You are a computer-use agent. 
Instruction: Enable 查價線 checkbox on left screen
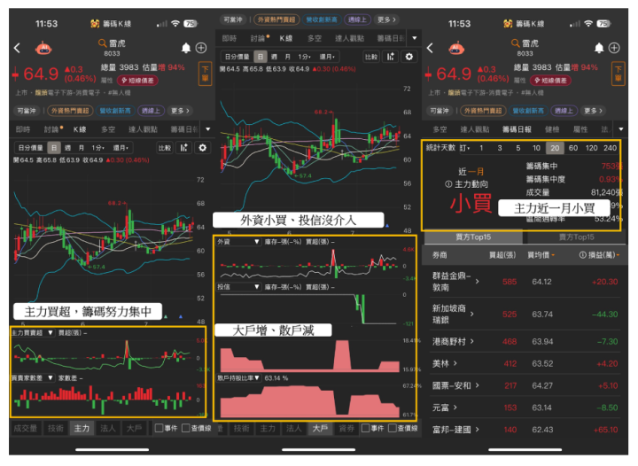(x=186, y=428)
